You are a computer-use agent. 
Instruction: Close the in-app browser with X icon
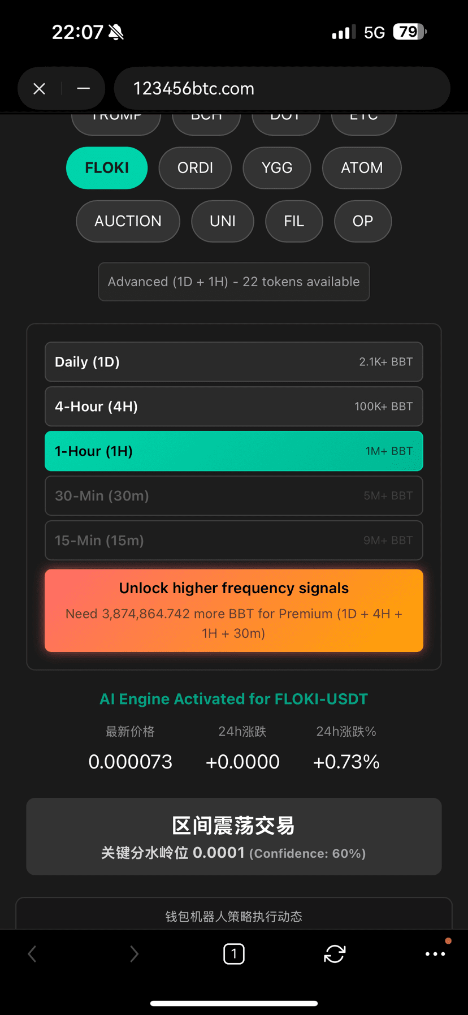point(39,89)
